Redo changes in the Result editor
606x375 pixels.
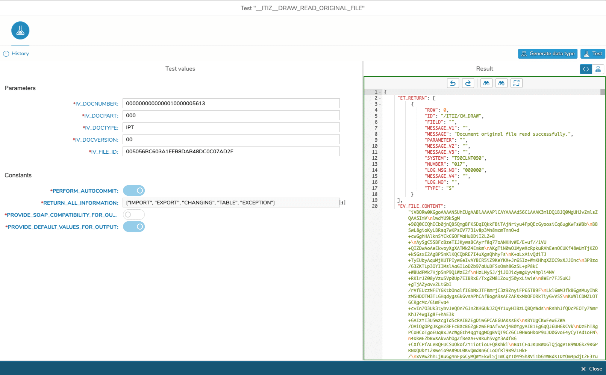468,83
